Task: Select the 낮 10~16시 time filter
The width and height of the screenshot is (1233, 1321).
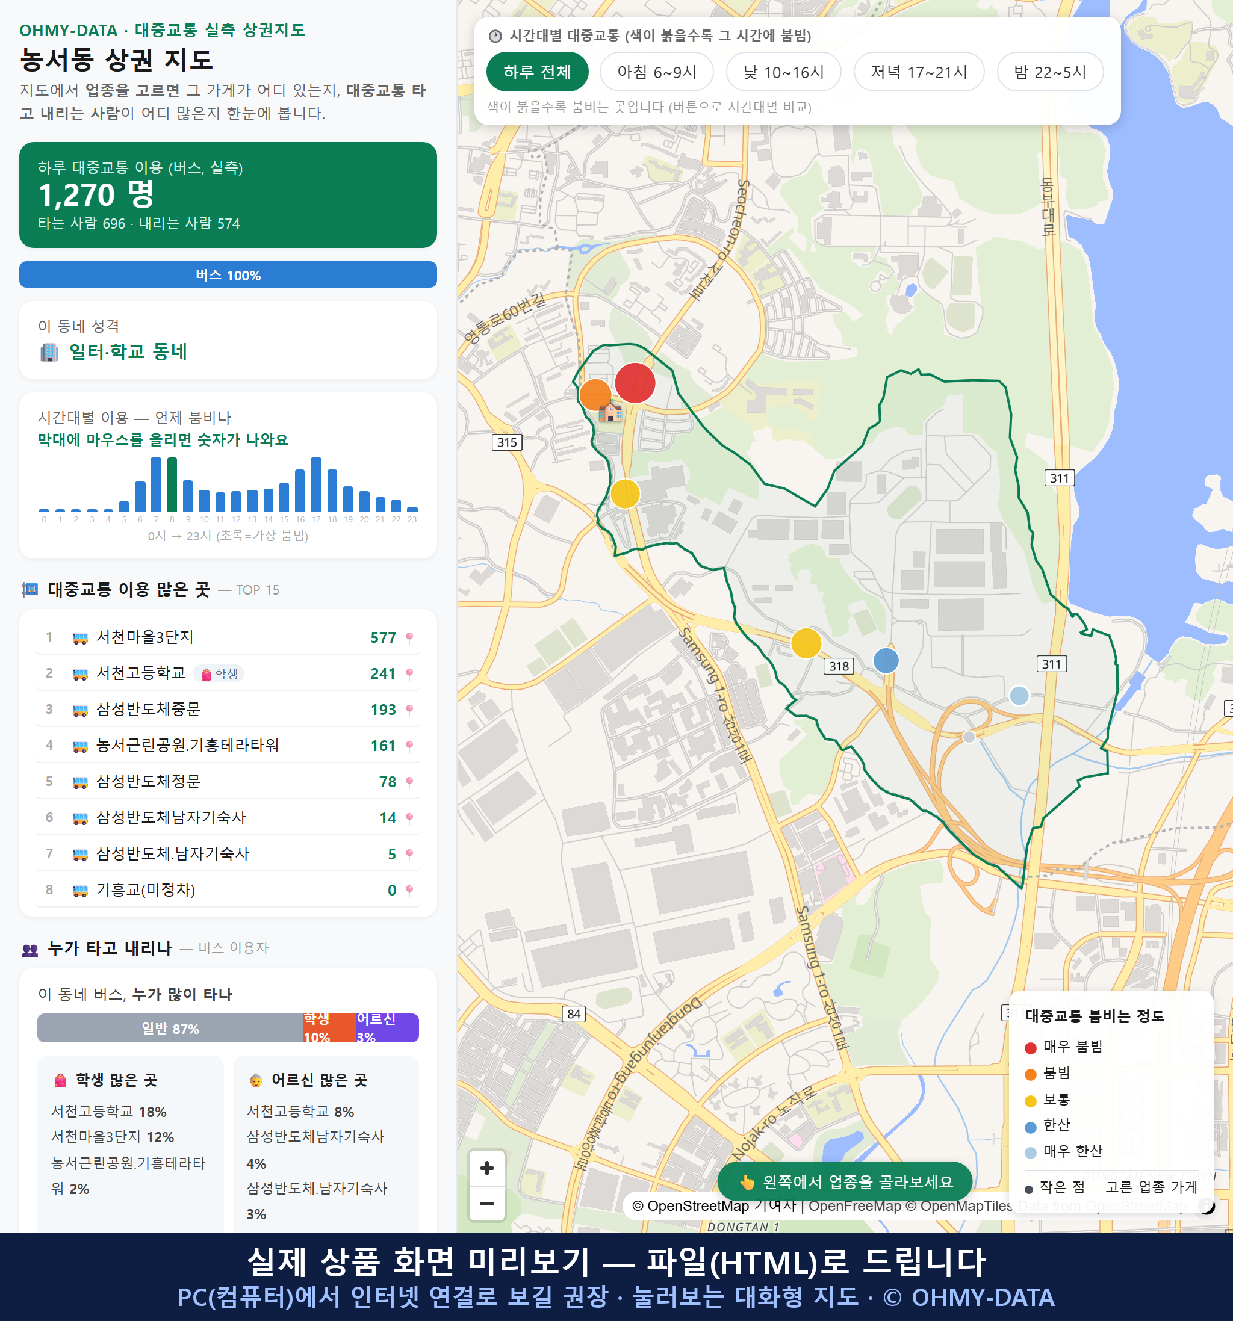Action: pos(784,72)
